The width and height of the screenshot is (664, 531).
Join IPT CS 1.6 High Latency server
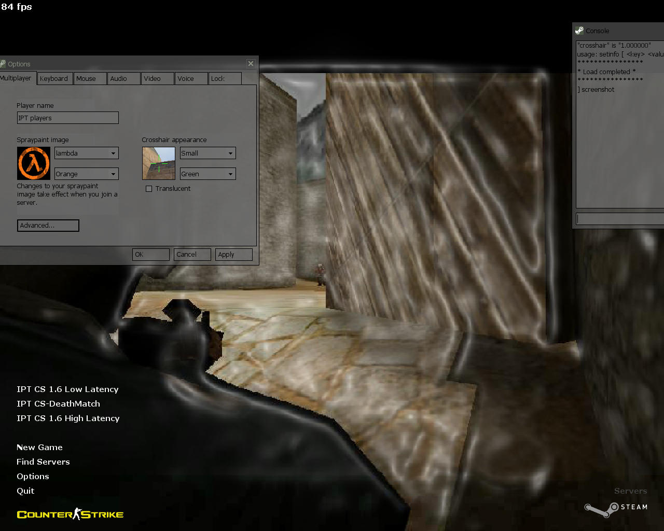click(x=68, y=418)
